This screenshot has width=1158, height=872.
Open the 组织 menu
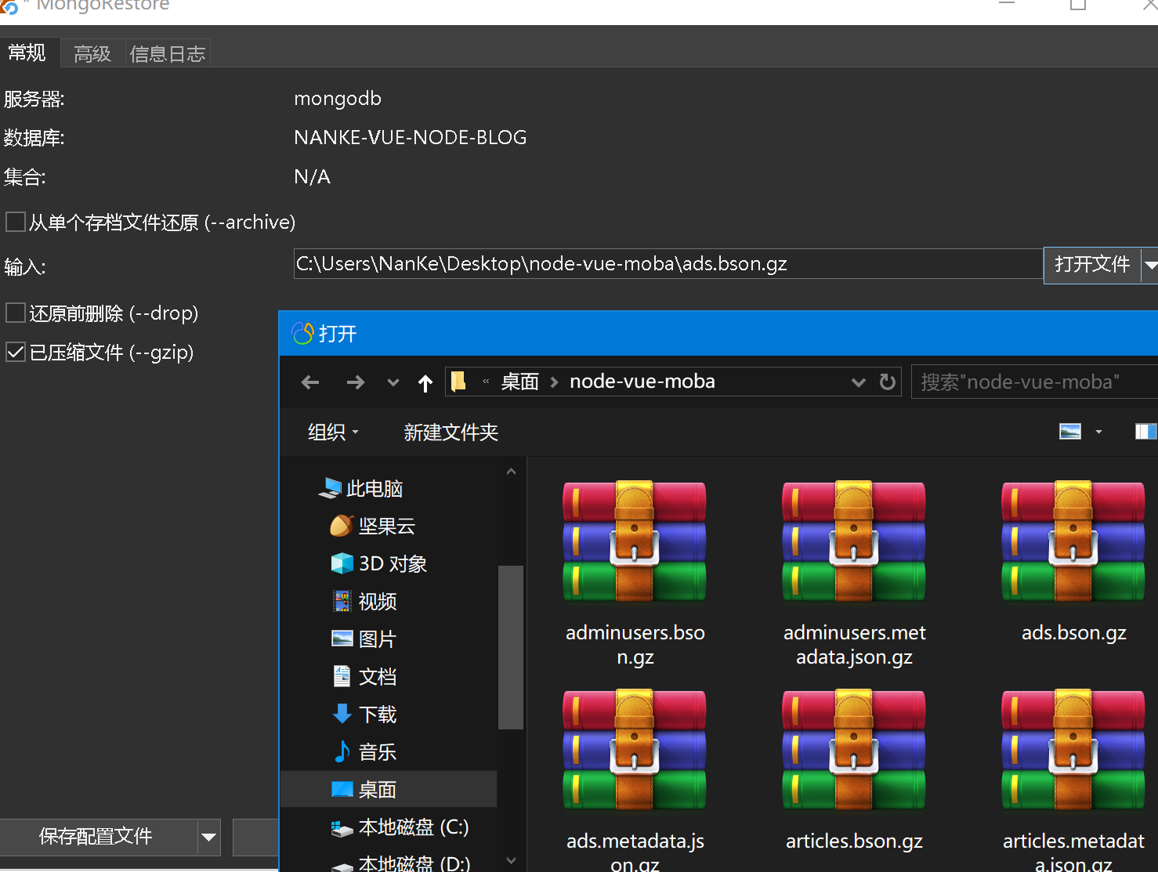coord(333,432)
